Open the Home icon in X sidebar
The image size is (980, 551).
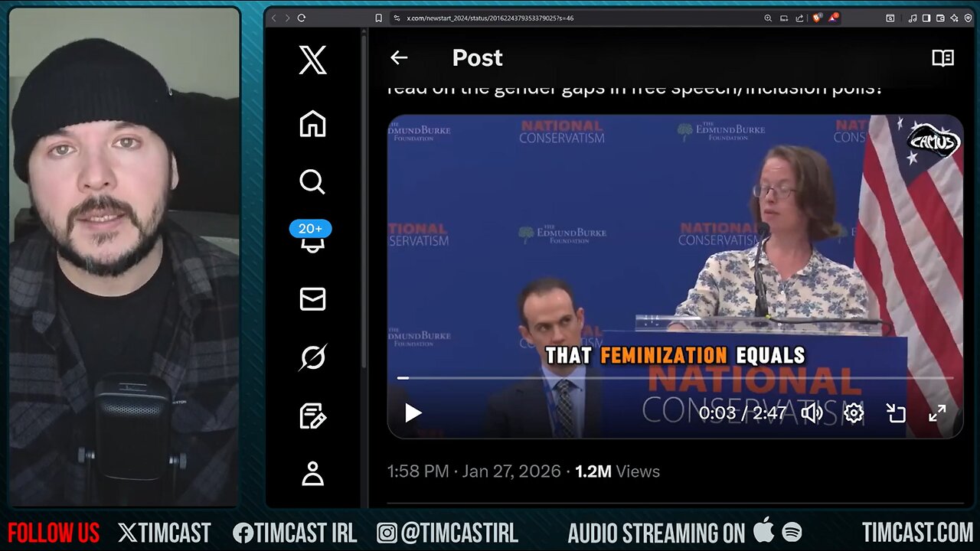(312, 123)
